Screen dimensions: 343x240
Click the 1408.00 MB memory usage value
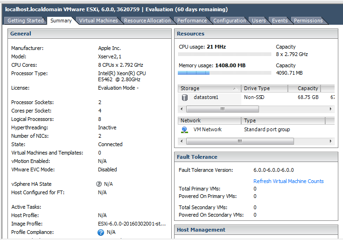pos(231,66)
